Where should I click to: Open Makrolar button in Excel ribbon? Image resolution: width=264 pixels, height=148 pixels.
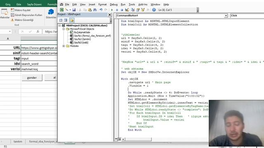coord(5,14)
